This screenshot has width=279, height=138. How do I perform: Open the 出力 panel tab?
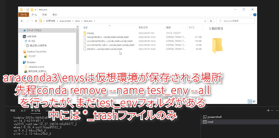[x=23, y=111]
